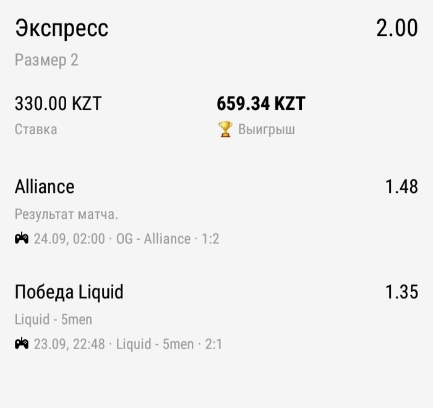The width and height of the screenshot is (433, 408).
Task: Select total odds value 2.00
Action: (397, 28)
